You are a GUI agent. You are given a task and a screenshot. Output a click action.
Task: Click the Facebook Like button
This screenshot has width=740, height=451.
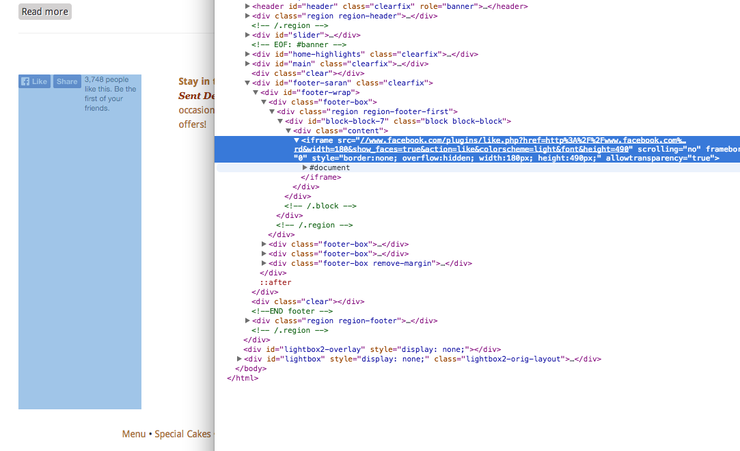tap(34, 81)
